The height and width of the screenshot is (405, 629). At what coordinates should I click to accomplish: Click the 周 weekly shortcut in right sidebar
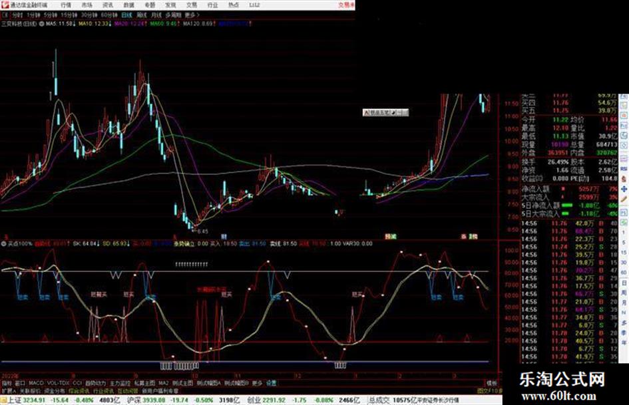(x=624, y=293)
